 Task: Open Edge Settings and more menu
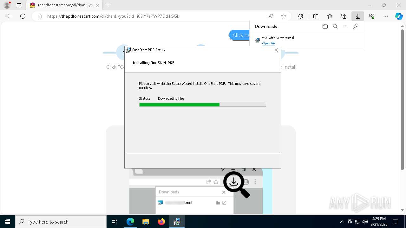[x=386, y=16]
